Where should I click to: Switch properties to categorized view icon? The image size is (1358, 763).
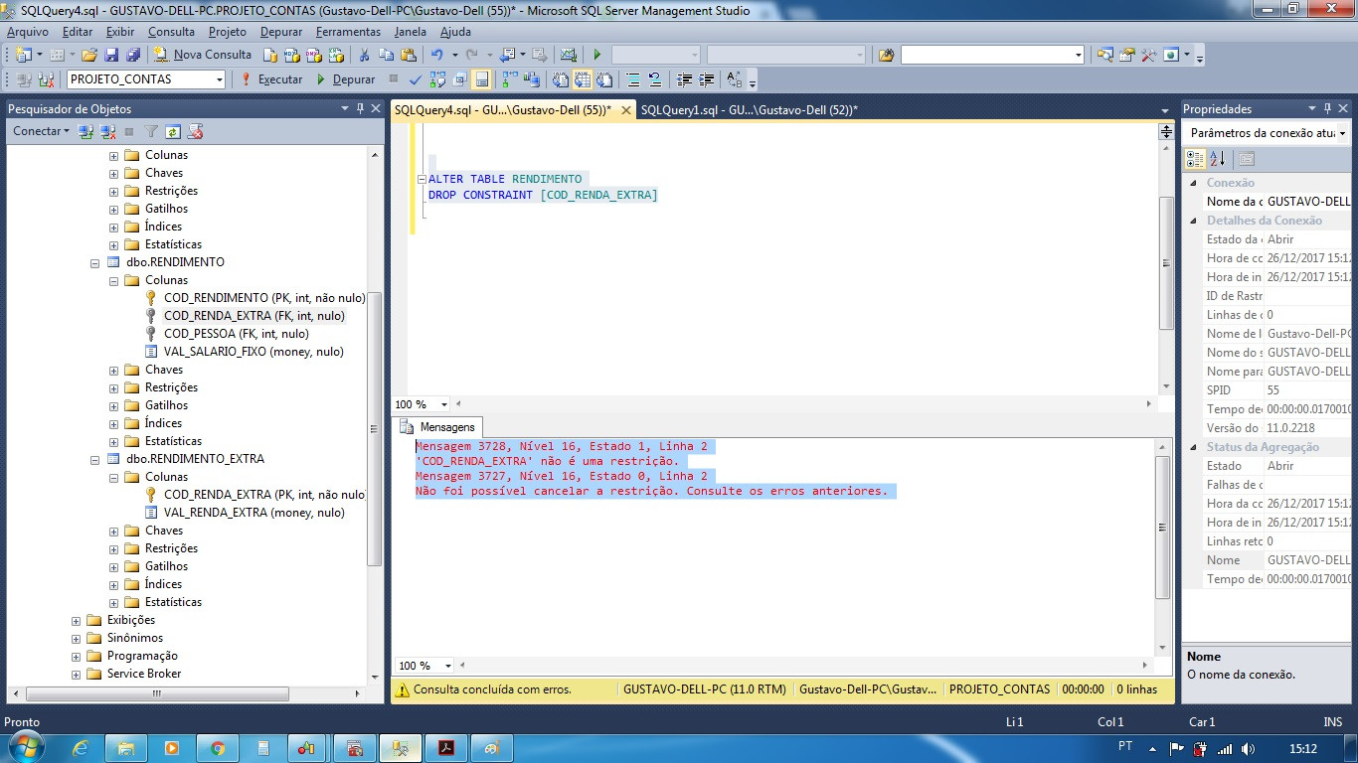[1195, 159]
